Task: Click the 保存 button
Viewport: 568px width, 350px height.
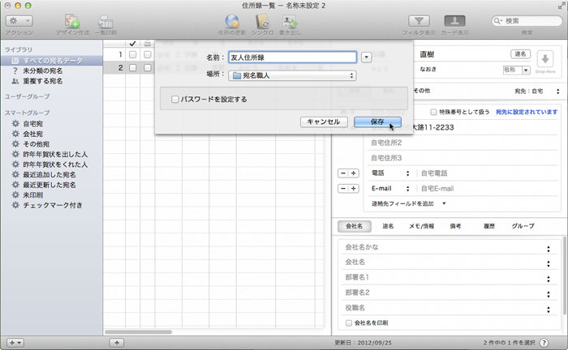Action: pos(377,121)
